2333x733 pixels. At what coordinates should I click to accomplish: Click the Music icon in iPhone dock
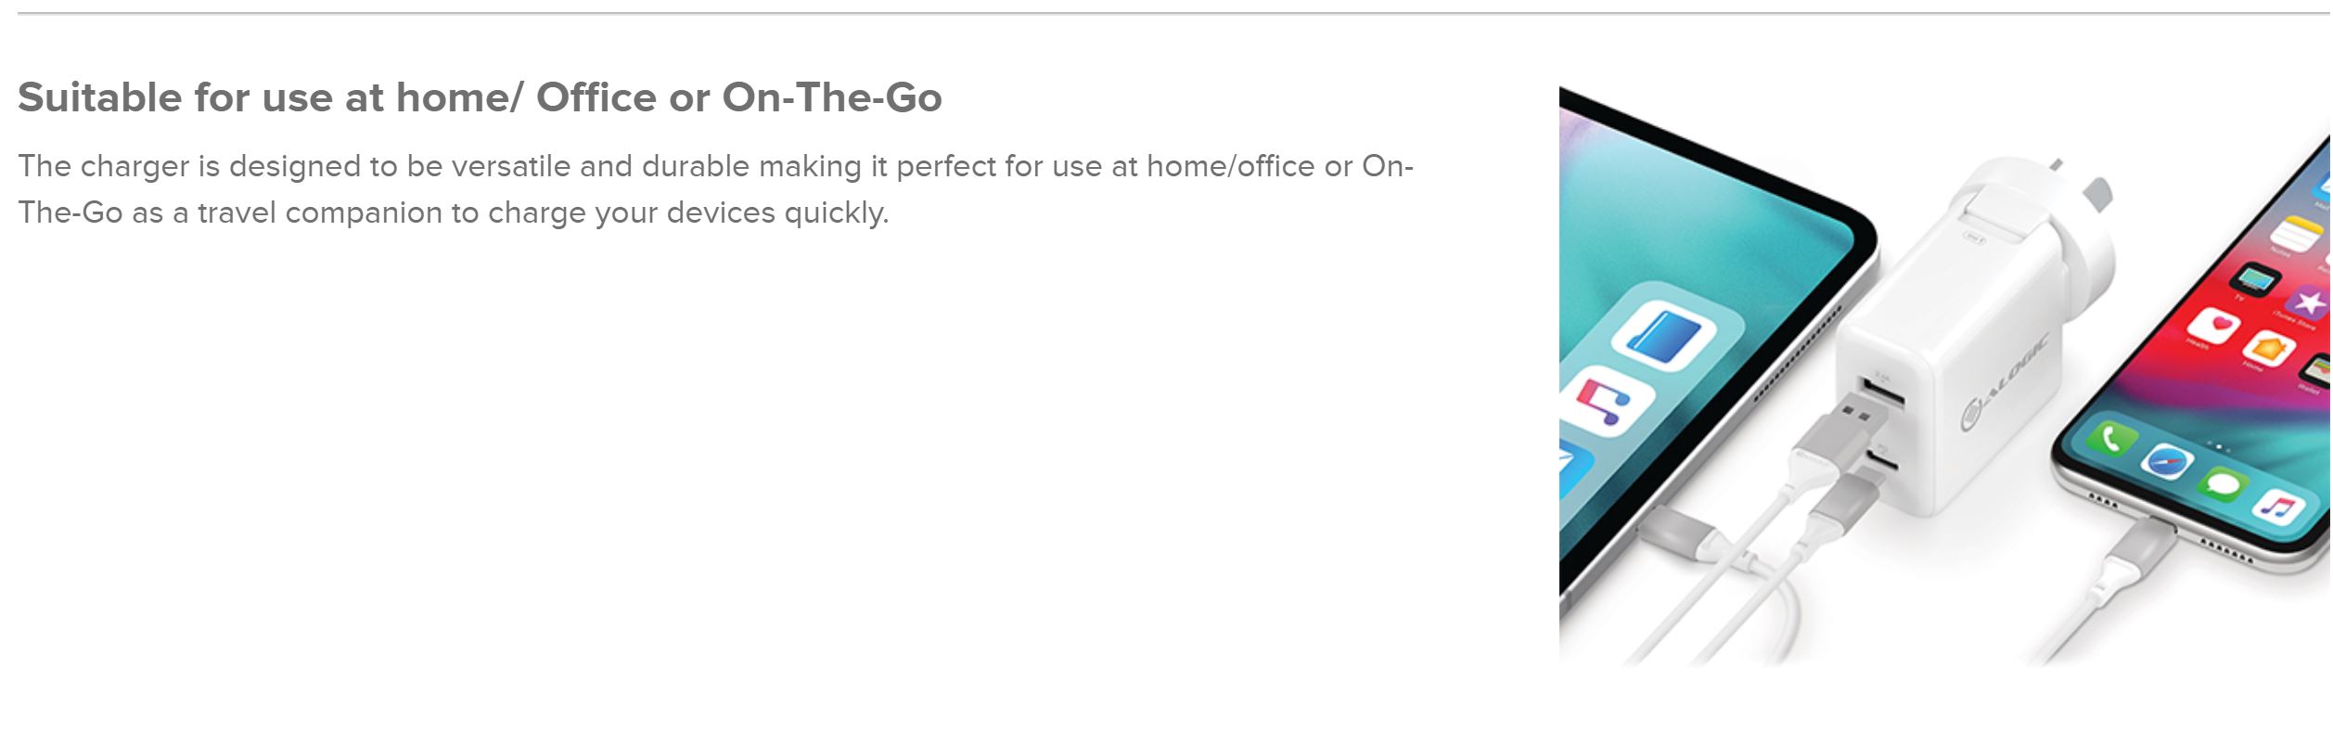click(2278, 506)
